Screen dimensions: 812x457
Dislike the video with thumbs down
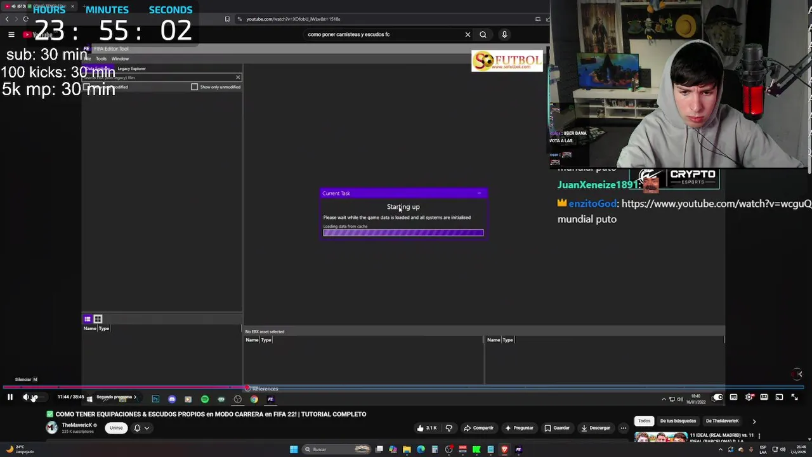click(x=449, y=428)
